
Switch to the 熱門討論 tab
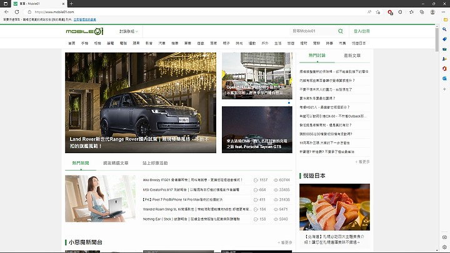317,56
